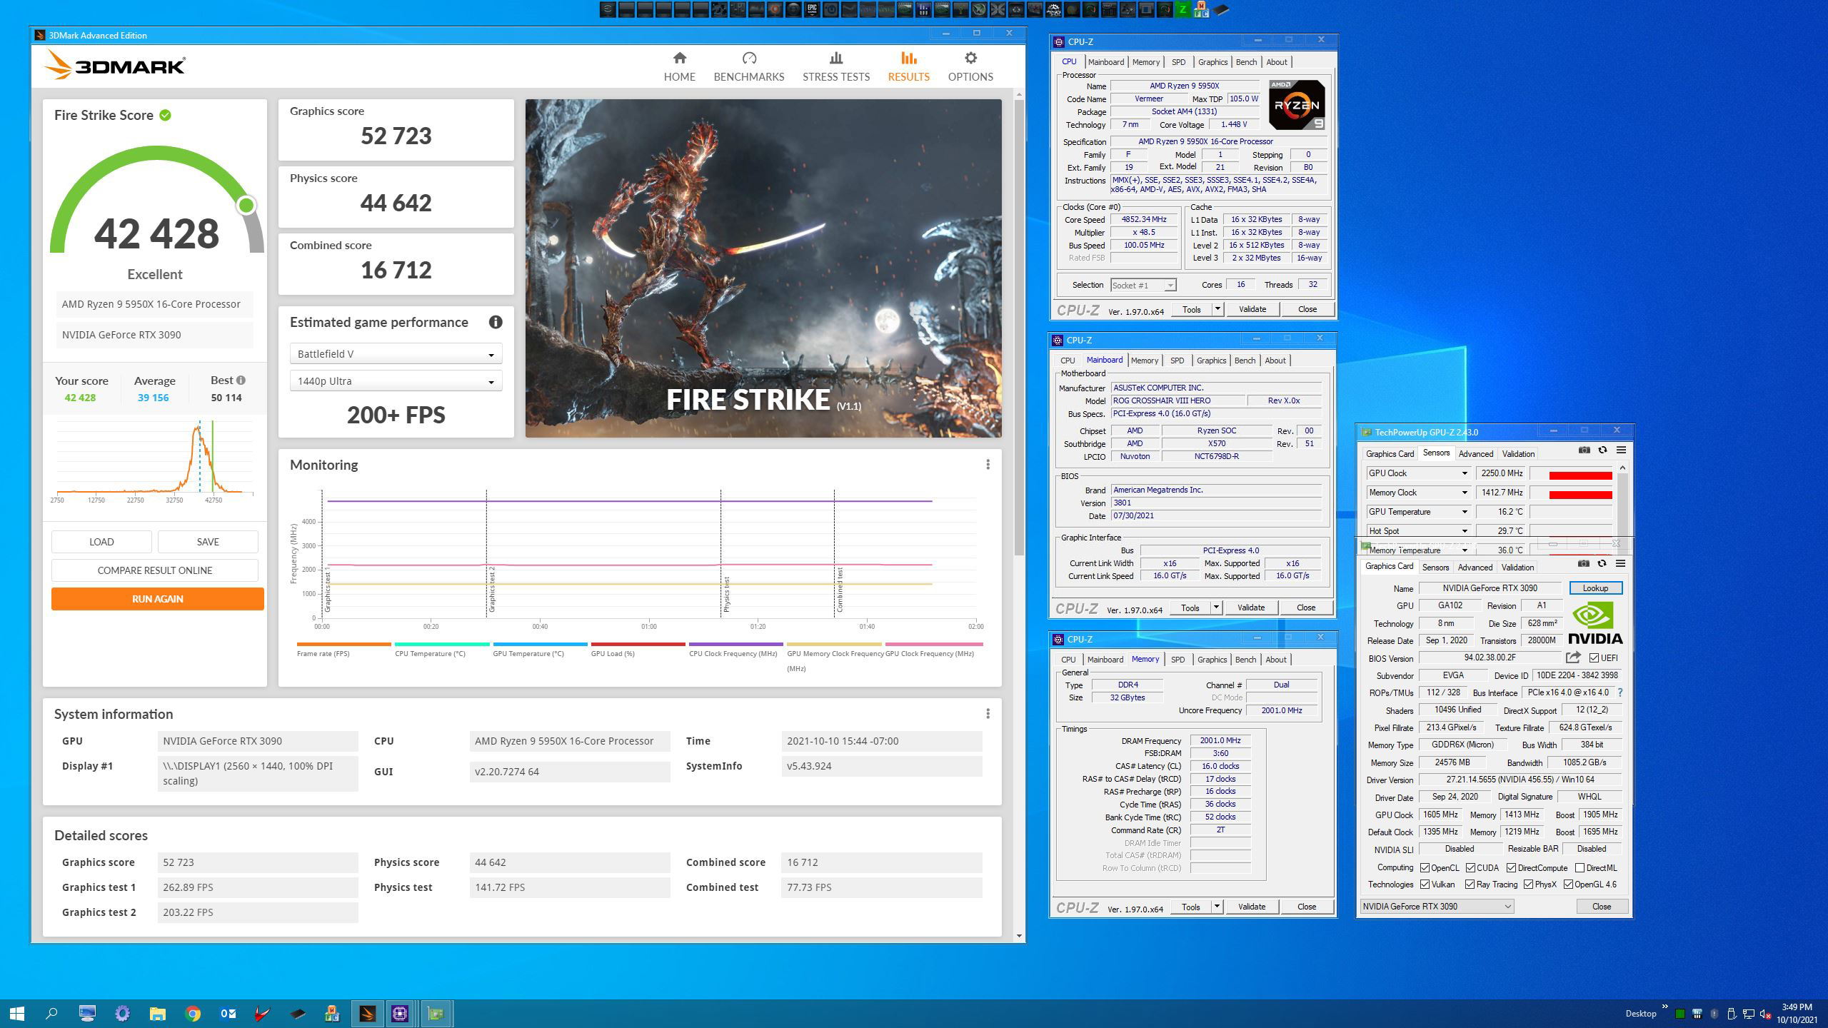Click COMPARE RESULT ONLINE button
This screenshot has height=1028, width=1828.
pyautogui.click(x=155, y=570)
